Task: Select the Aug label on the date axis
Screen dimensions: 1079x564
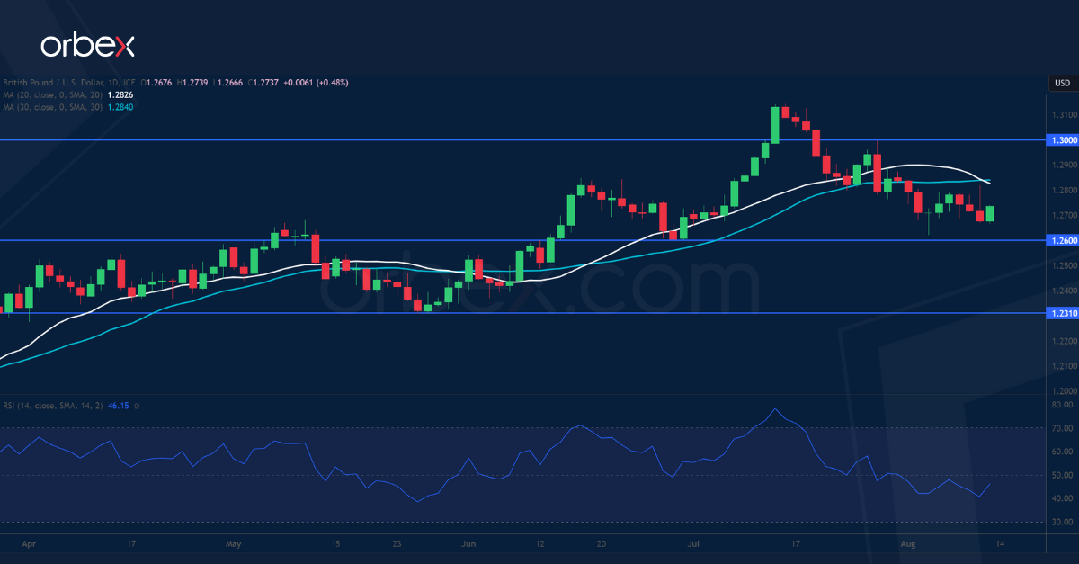Action: click(908, 544)
